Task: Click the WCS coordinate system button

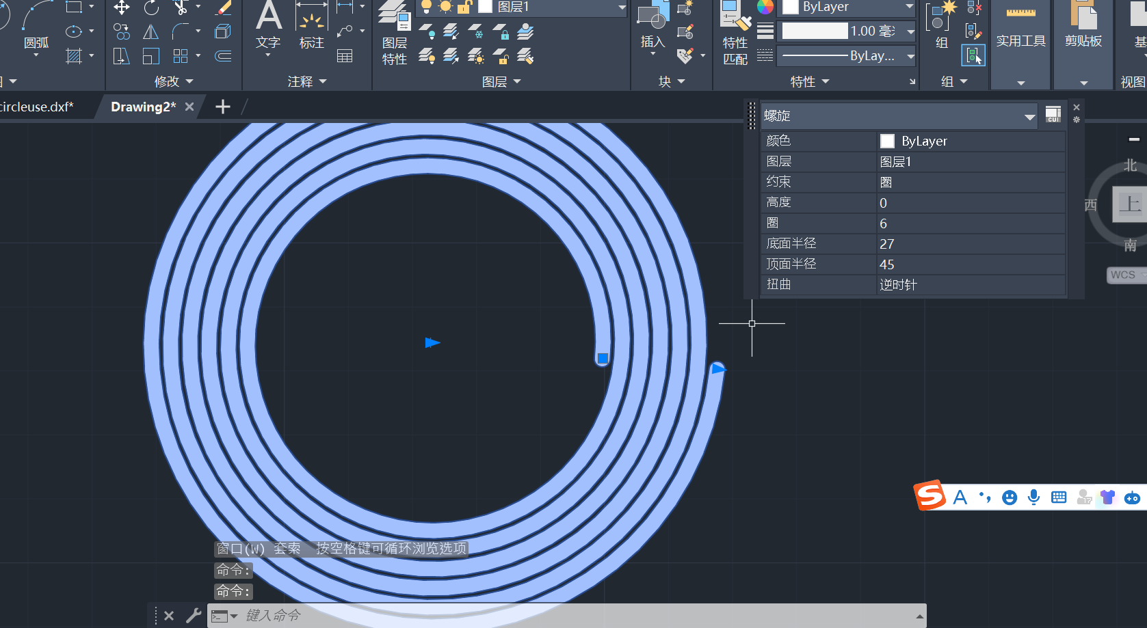Action: point(1123,275)
